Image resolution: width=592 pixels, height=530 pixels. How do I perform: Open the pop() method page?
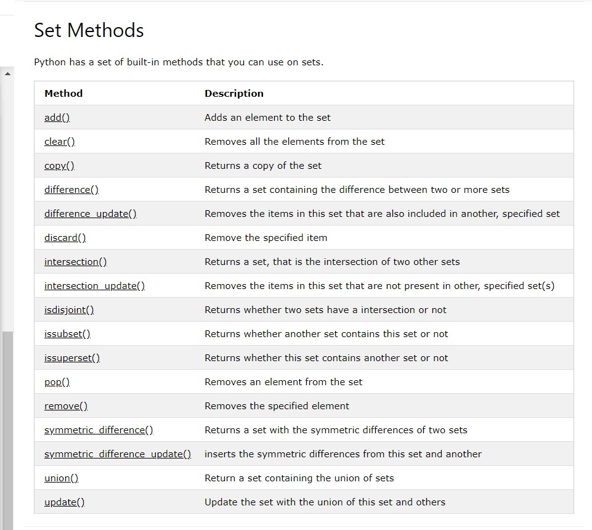(x=56, y=381)
